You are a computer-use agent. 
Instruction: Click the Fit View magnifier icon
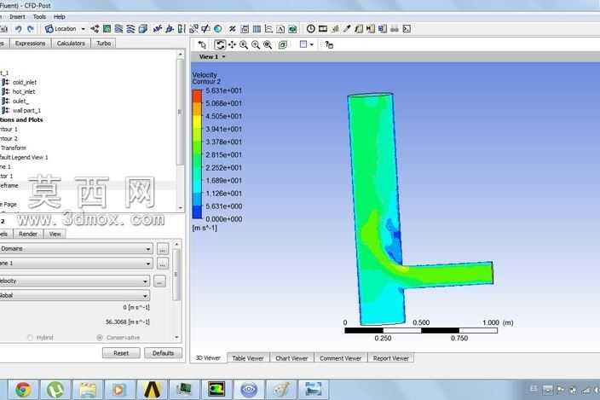(x=268, y=45)
